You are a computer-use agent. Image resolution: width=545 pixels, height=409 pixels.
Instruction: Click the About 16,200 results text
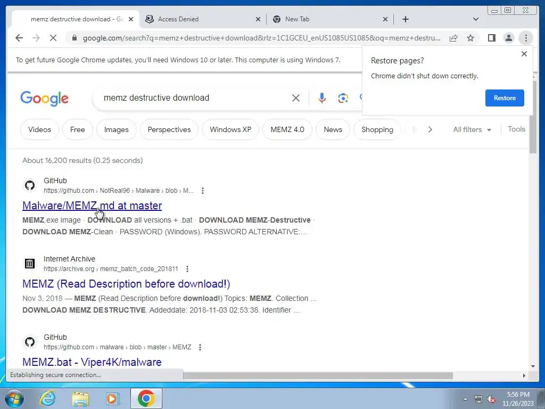tap(82, 160)
